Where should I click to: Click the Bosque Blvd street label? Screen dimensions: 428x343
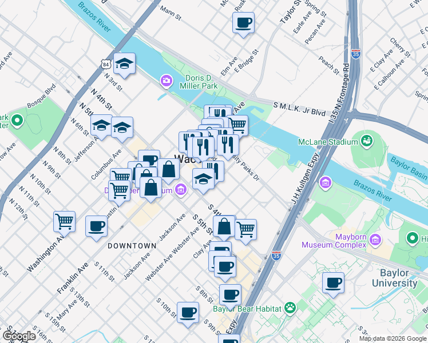pyautogui.click(x=41, y=96)
